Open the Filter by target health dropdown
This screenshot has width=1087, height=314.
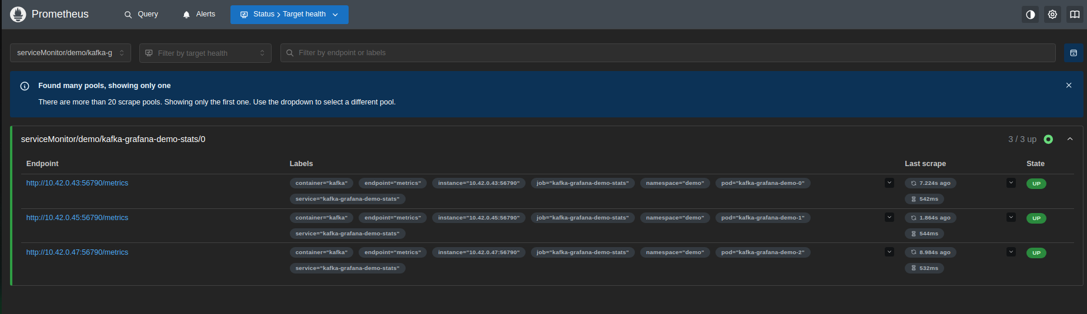point(205,53)
